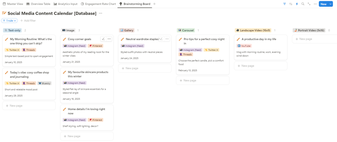Open automations via the lightning bolt icon

pos(297,4)
